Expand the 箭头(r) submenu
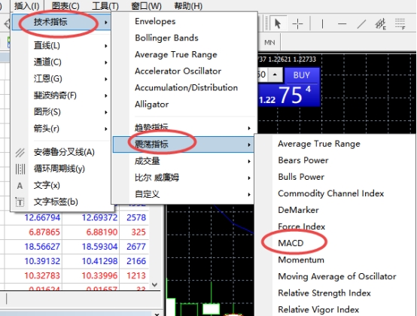417x316 pixels. click(x=61, y=129)
